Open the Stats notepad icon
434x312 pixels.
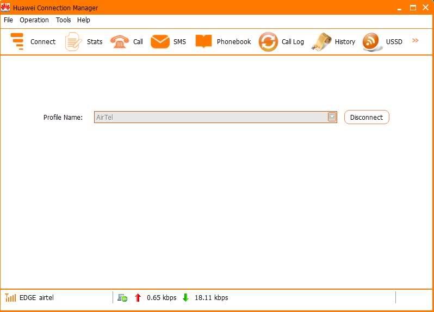tap(73, 41)
